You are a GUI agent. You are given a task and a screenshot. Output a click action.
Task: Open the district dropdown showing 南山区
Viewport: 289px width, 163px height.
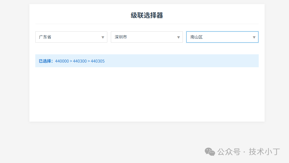coord(222,37)
